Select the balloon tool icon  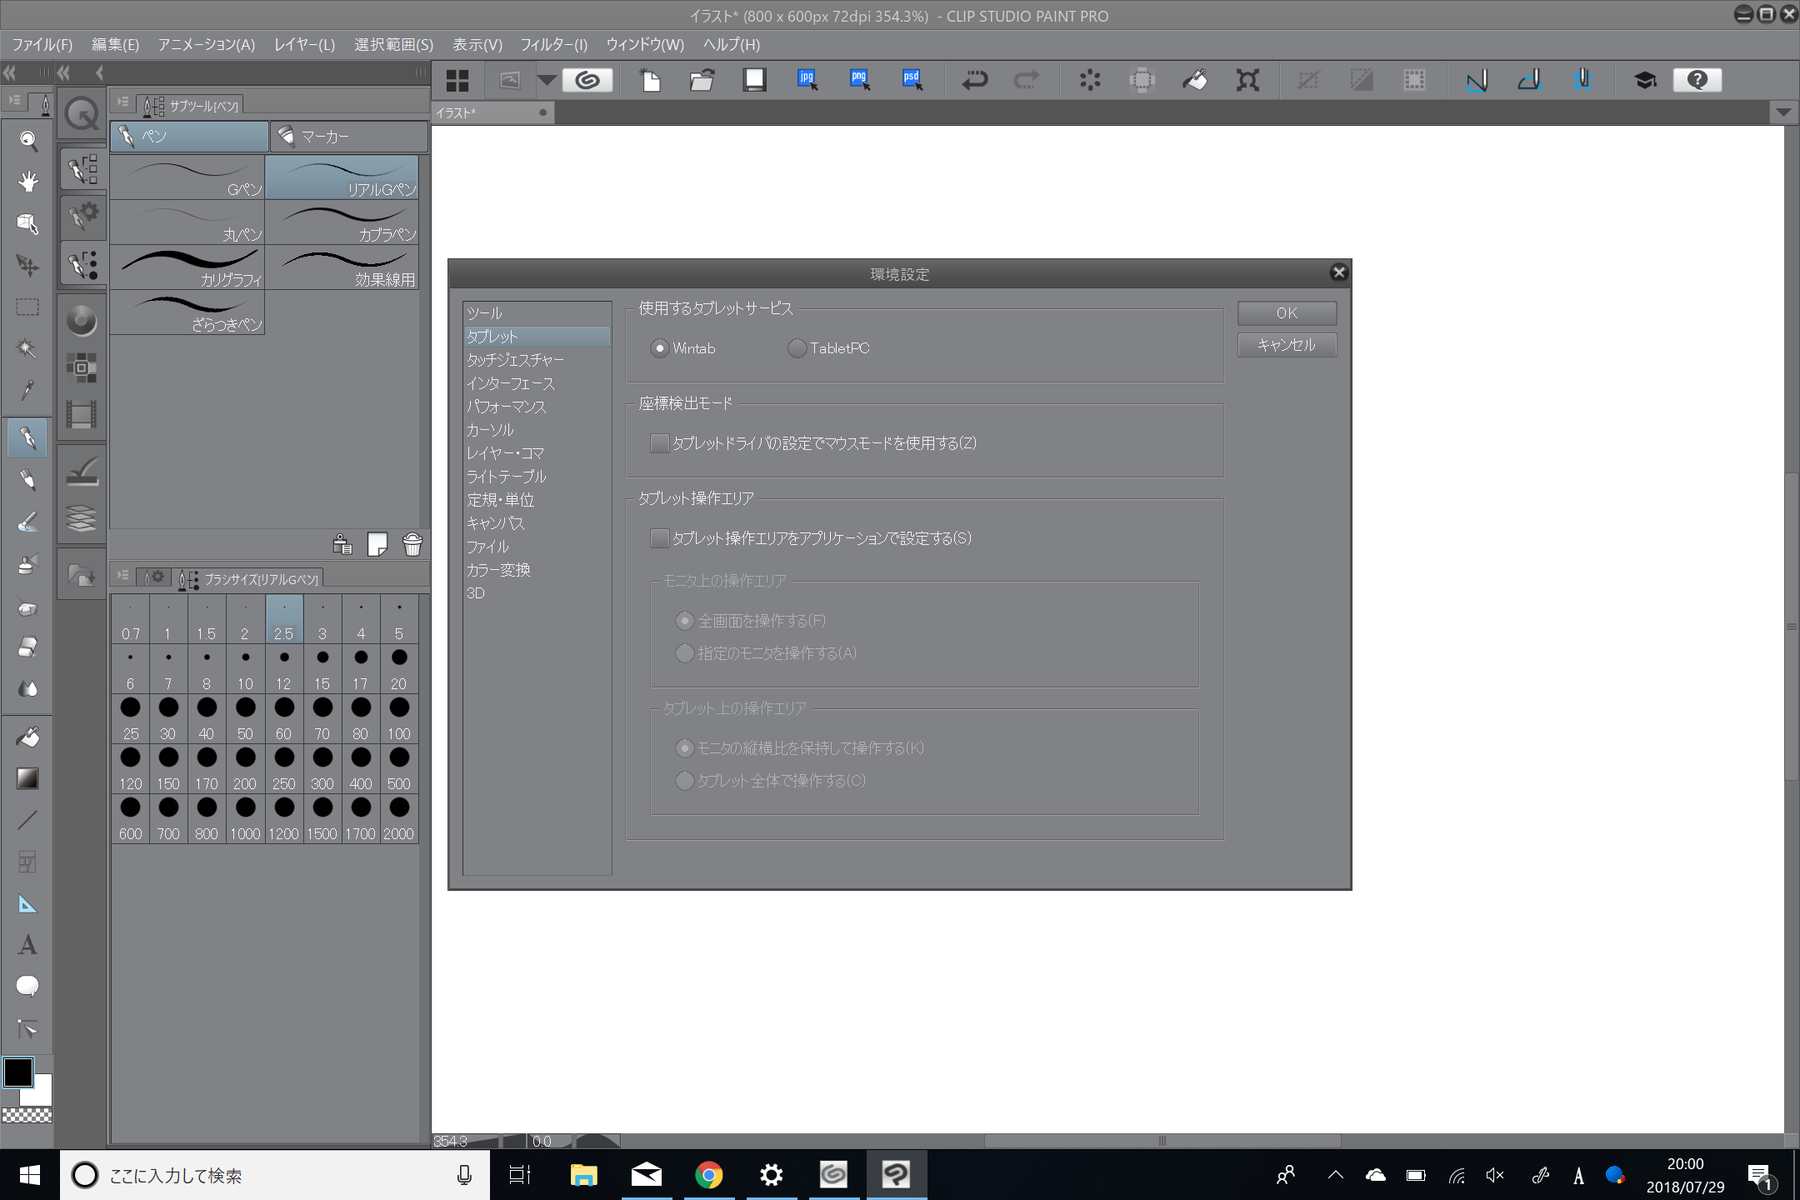click(x=27, y=987)
